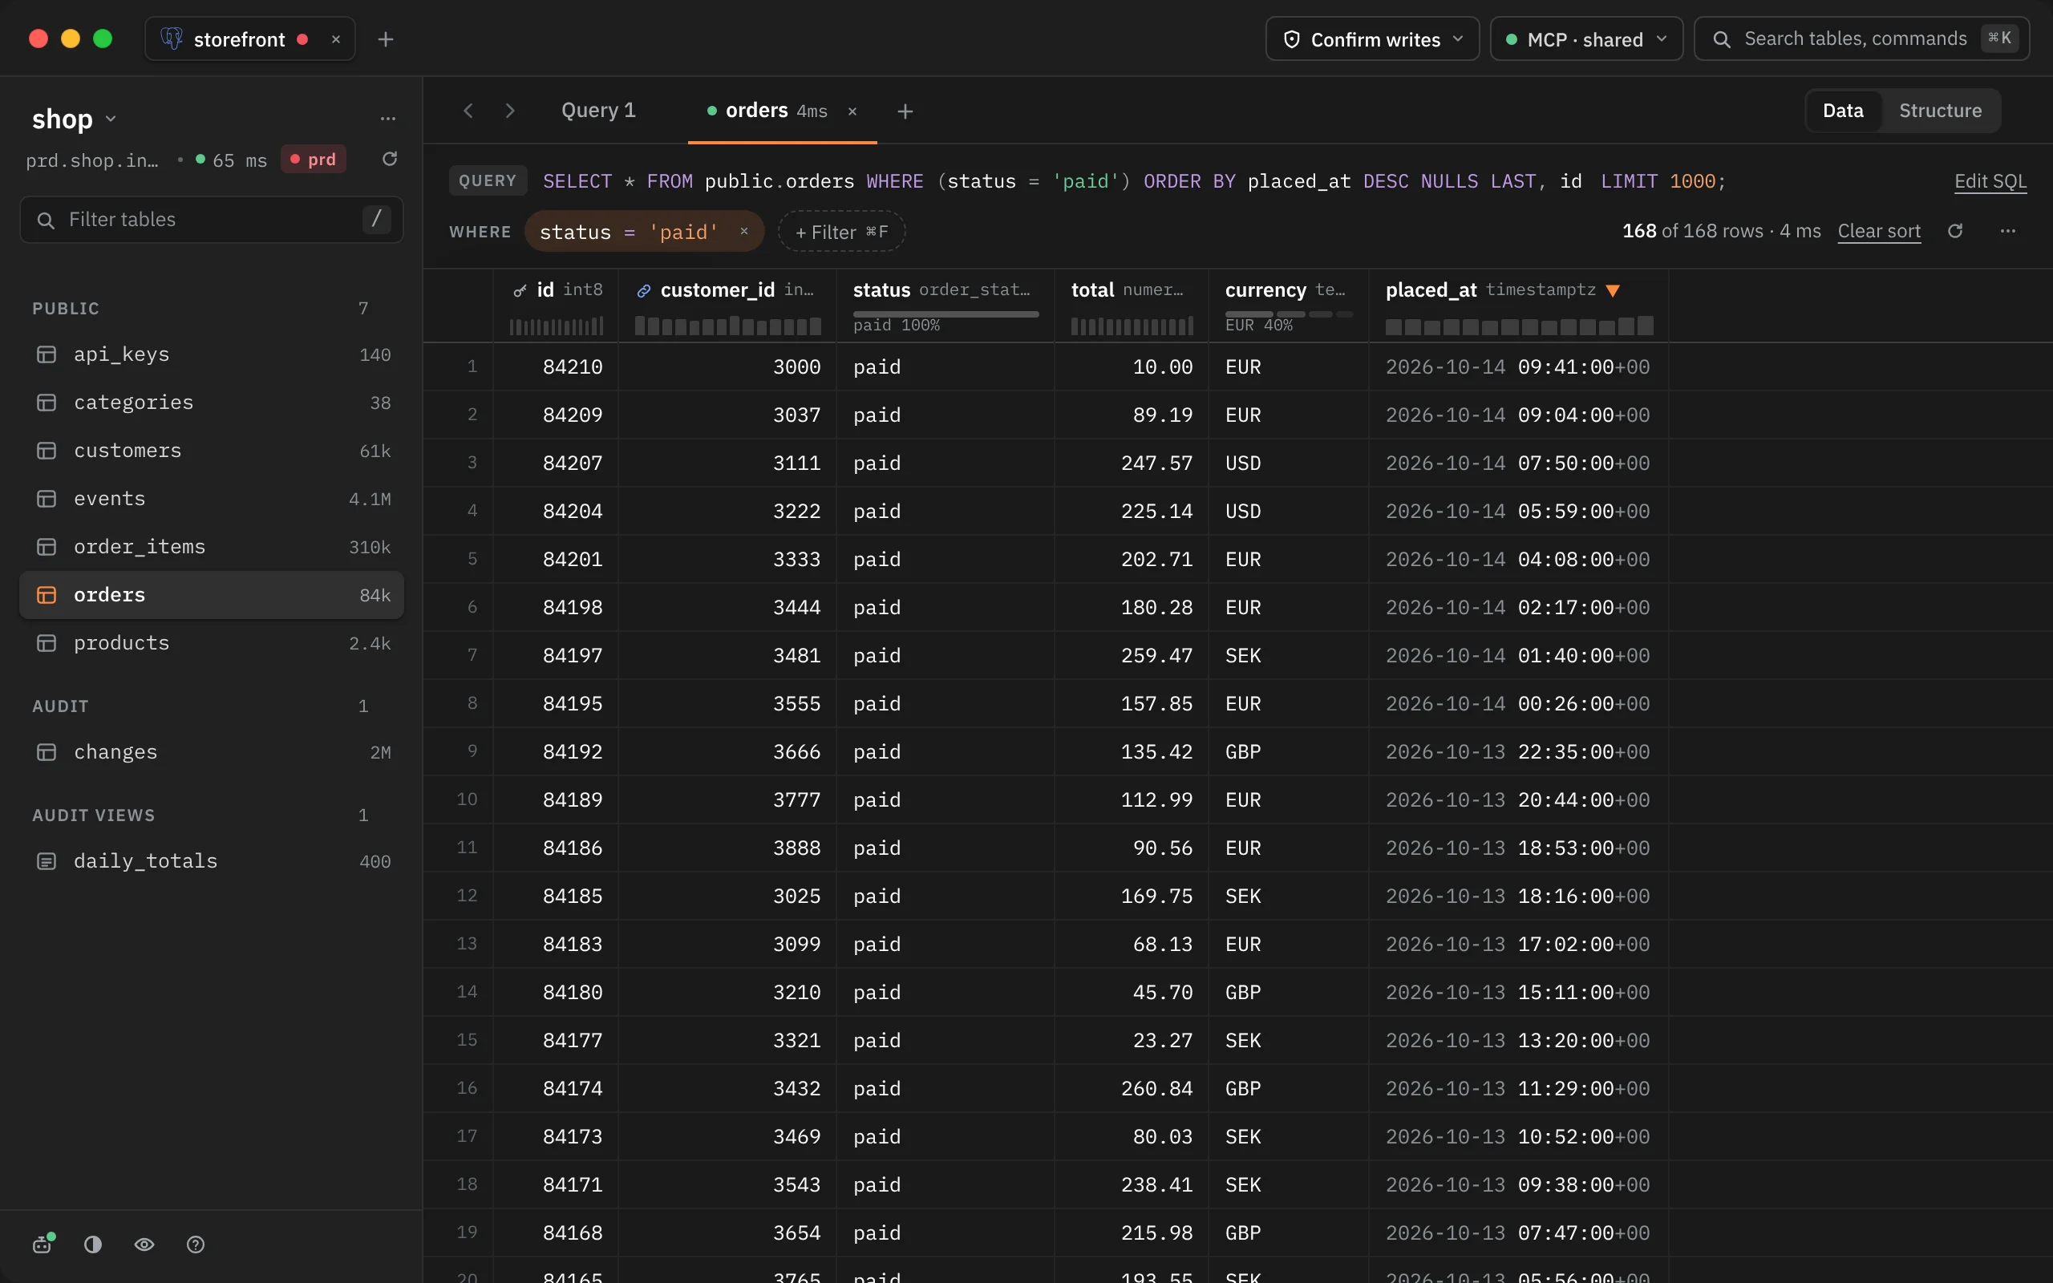The image size is (2053, 1283).
Task: Click the daily_totals view icon
Action: pyautogui.click(x=47, y=861)
